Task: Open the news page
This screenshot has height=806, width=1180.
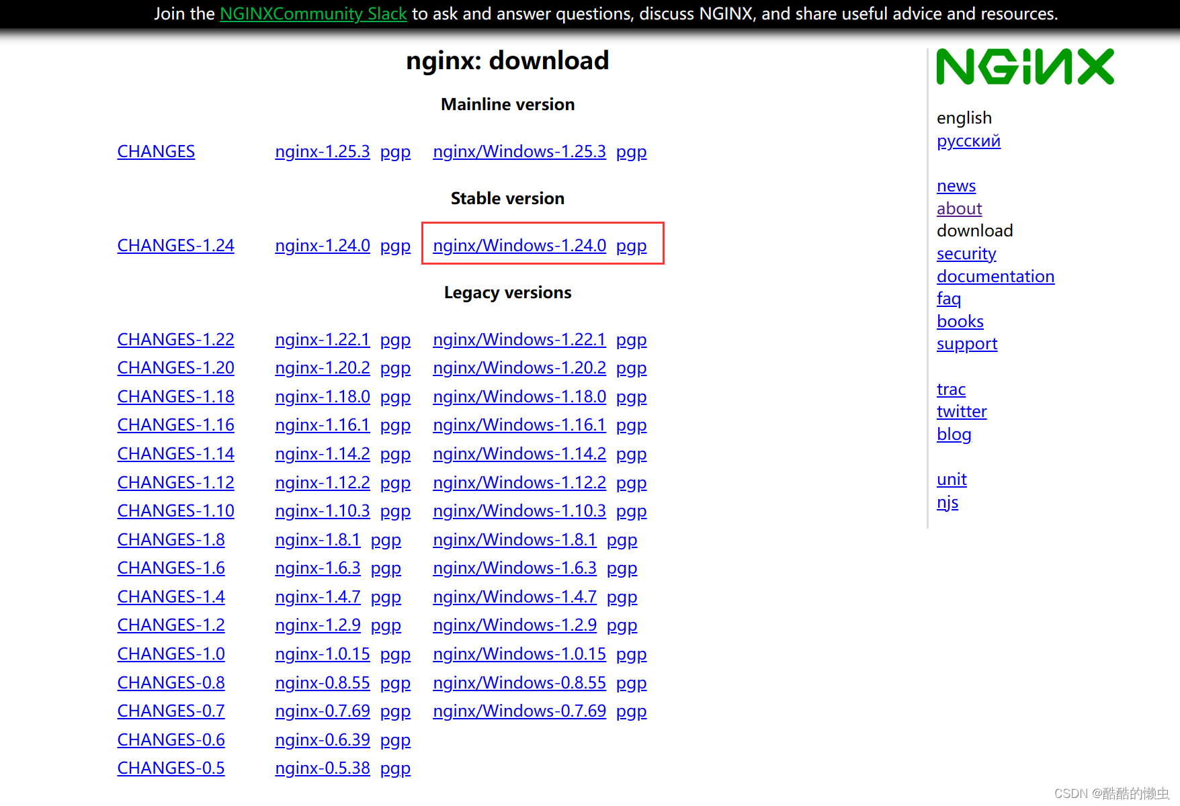Action: coord(956,186)
